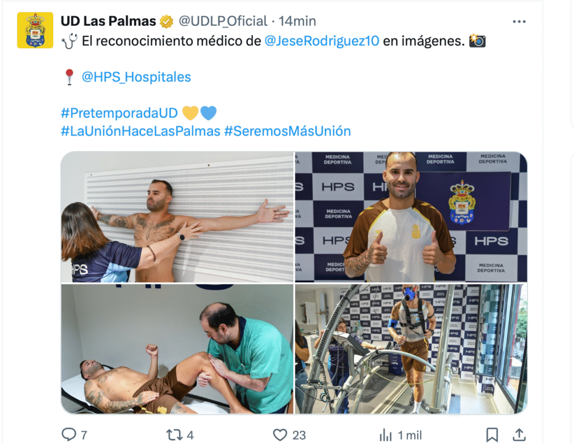Click the gold verified badge

click(x=166, y=22)
